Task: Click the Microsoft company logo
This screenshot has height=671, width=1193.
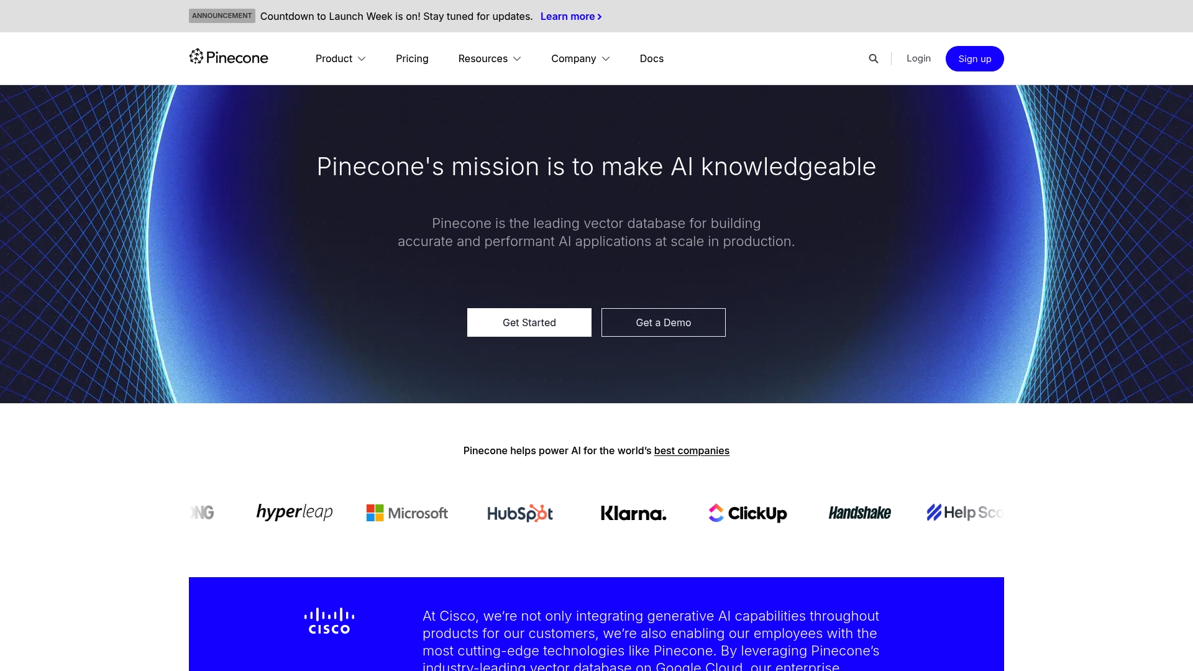Action: coord(408,513)
